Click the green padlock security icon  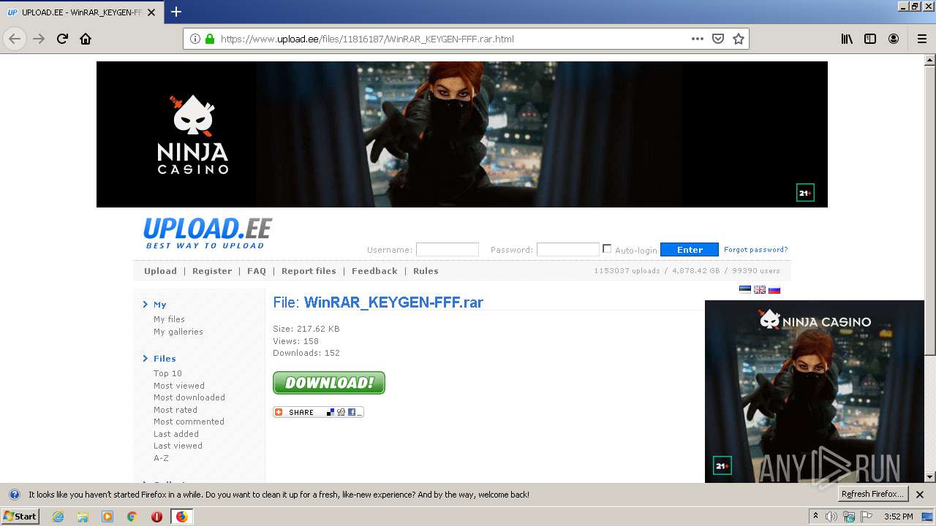click(x=210, y=39)
